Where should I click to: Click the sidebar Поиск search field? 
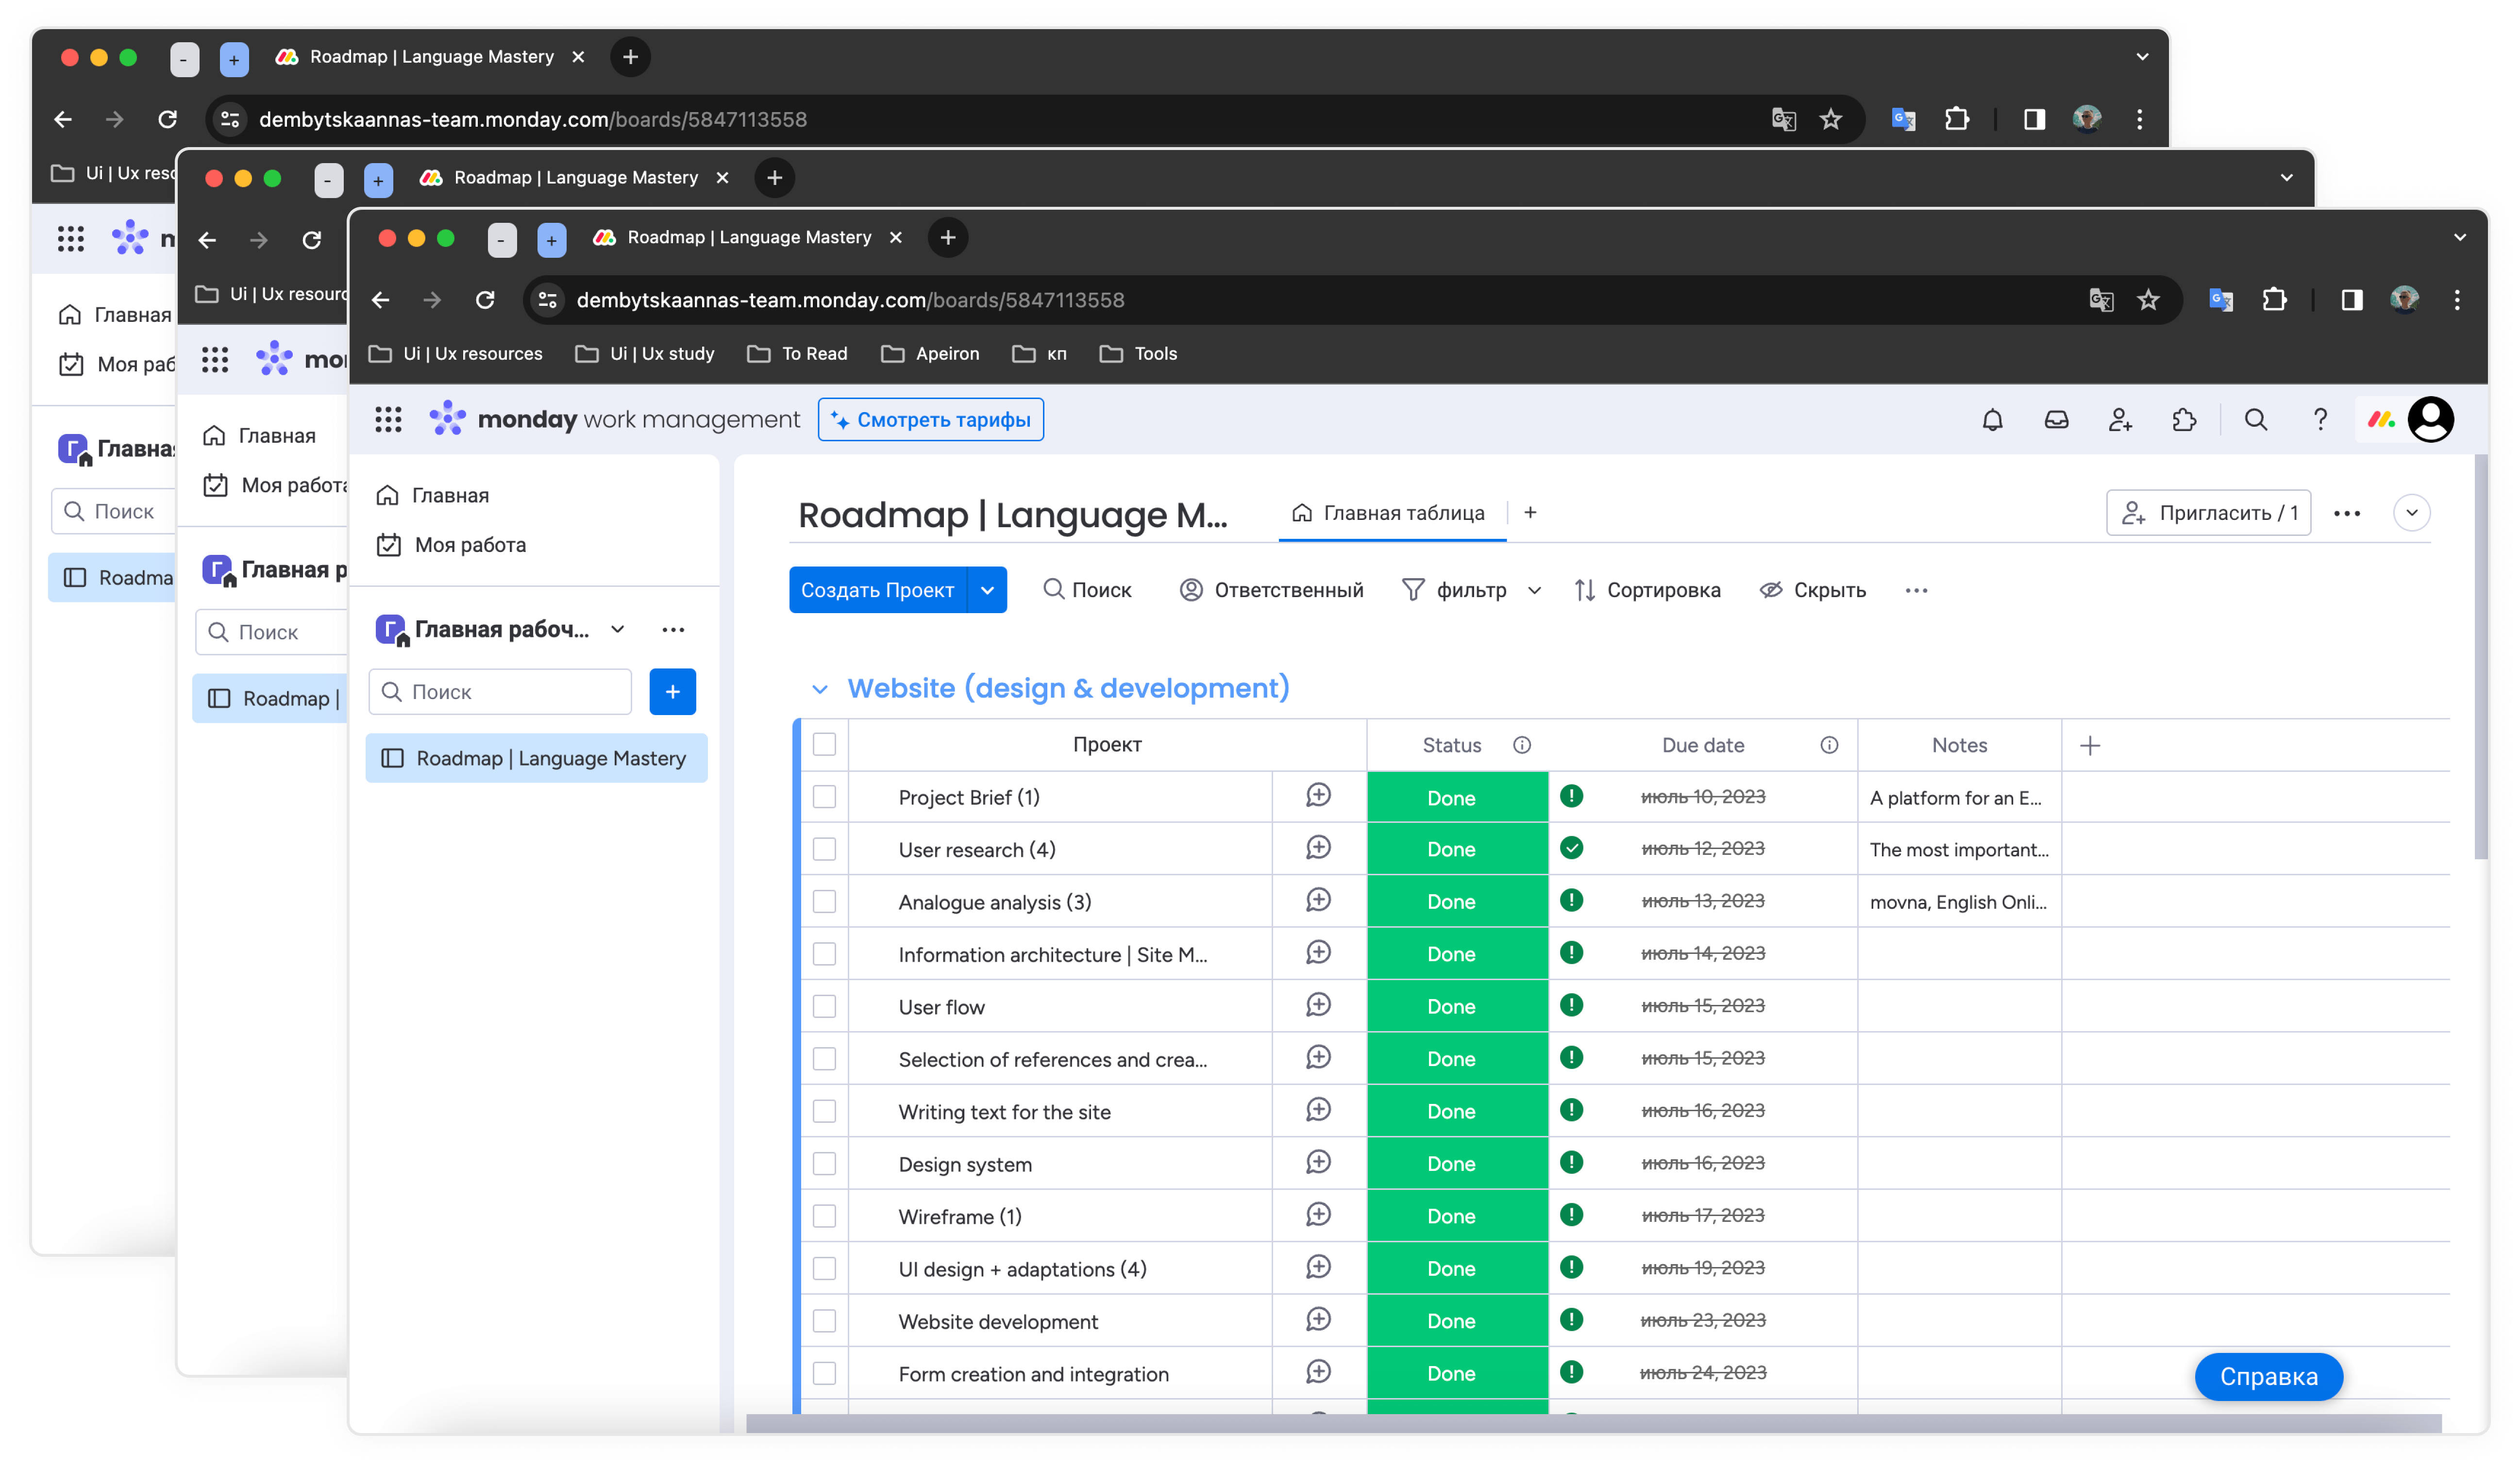pos(500,692)
